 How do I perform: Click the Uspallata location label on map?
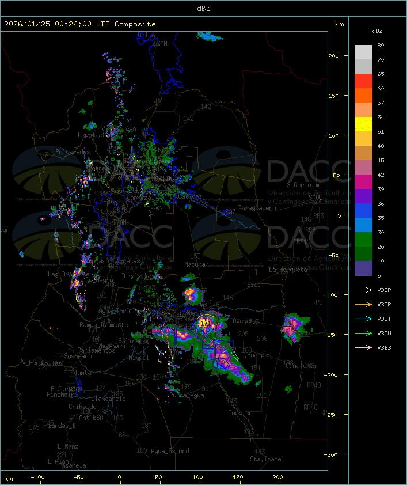(x=93, y=135)
